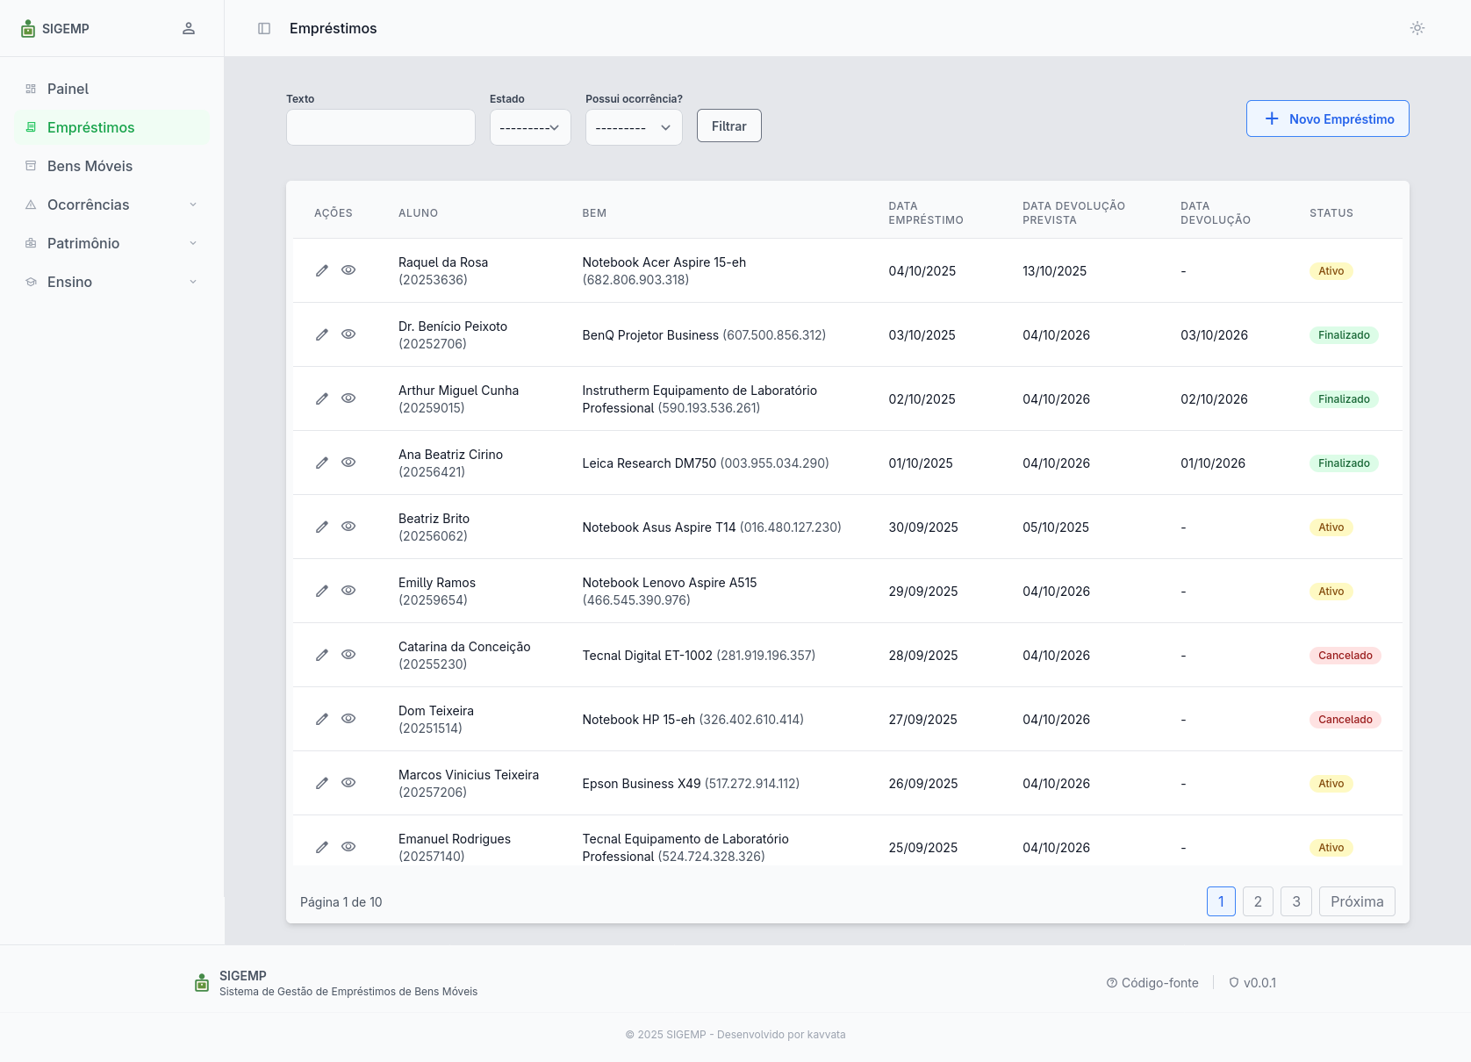
Task: Edit loan of Ana Beatriz Cirino
Action: (322, 463)
